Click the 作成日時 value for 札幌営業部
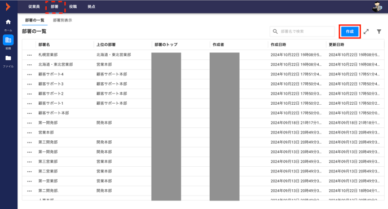Image resolution: width=388 pixels, height=209 pixels. click(296, 55)
